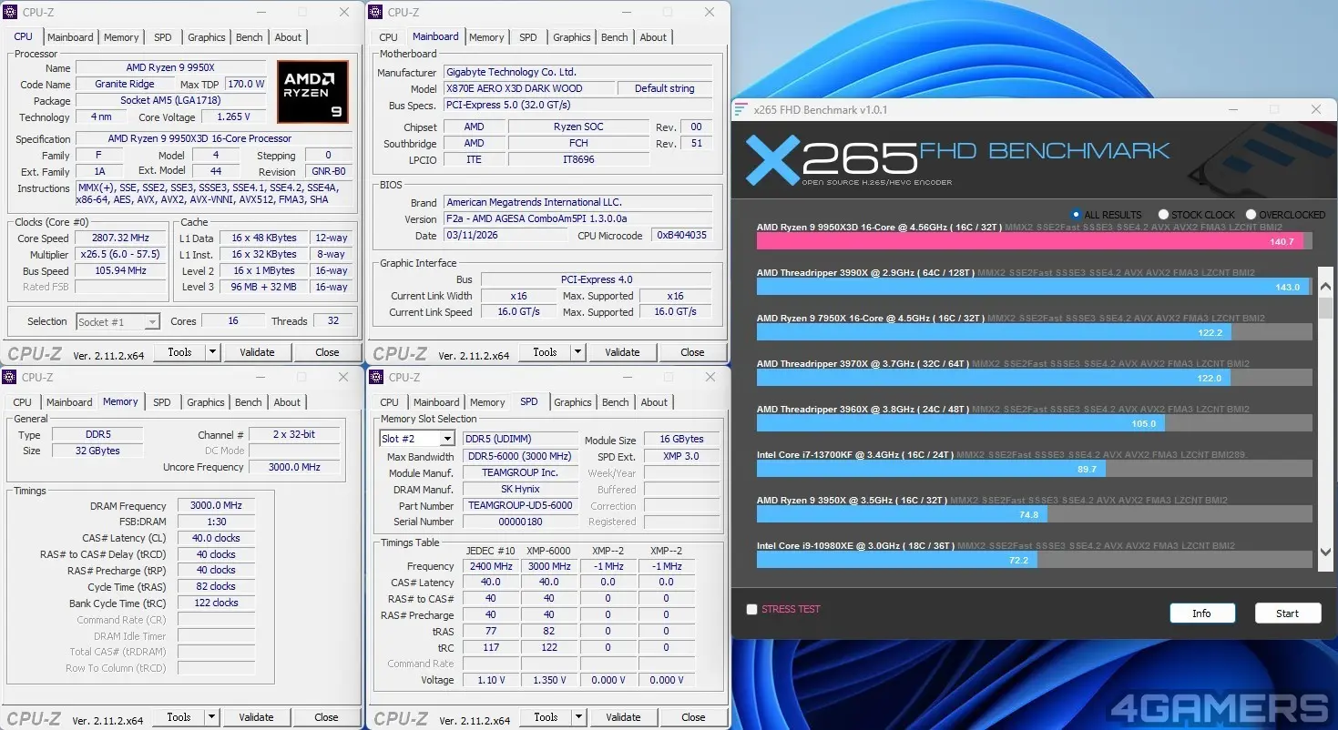The width and height of the screenshot is (1338, 730).
Task: Click the Name field showing AMD Ryzen 9 9950X
Action: (x=171, y=67)
